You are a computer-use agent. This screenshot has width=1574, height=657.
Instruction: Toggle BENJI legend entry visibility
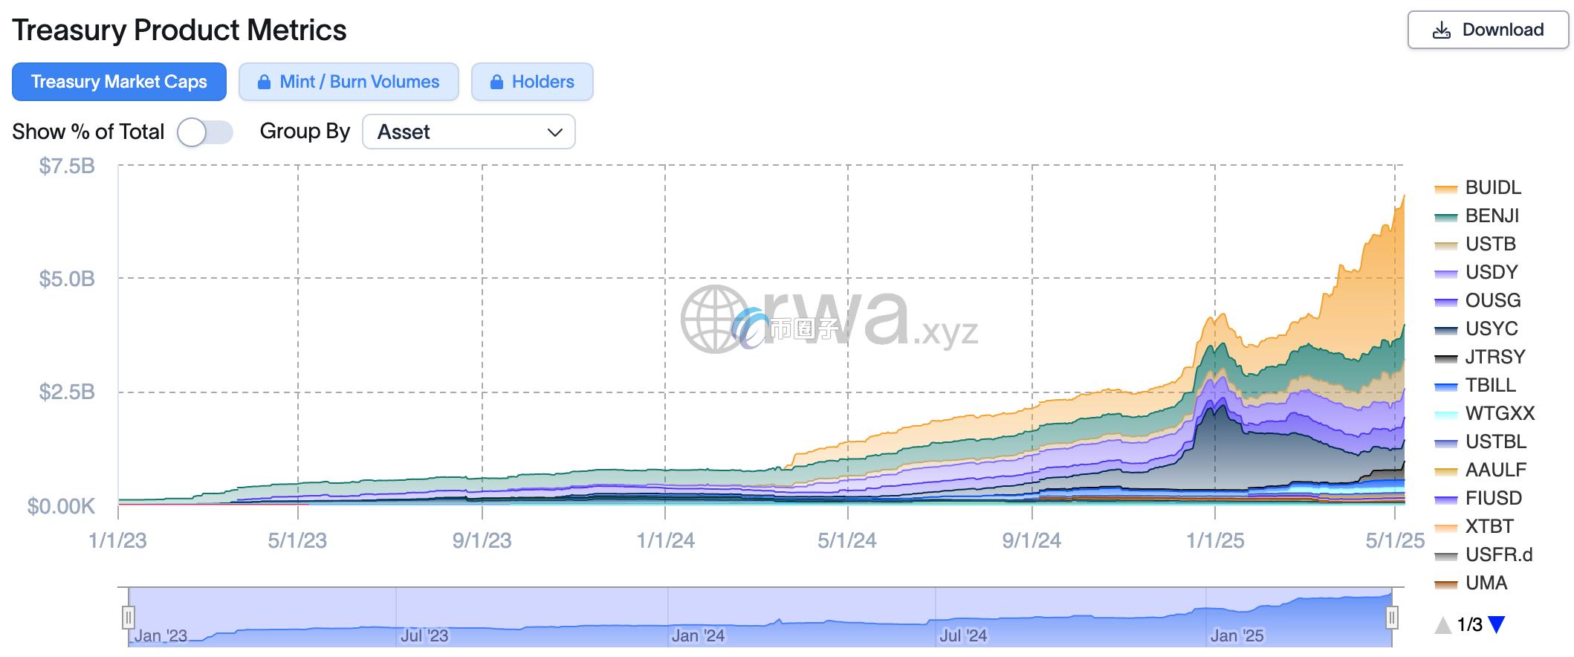(1492, 216)
